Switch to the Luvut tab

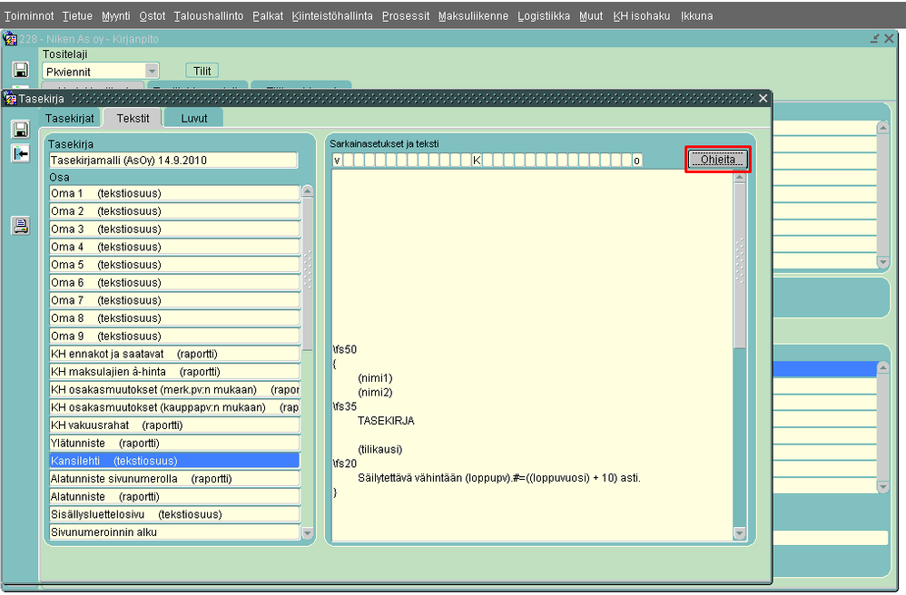[x=194, y=118]
